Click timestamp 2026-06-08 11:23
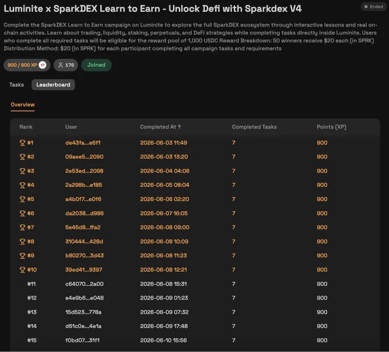 [164, 255]
